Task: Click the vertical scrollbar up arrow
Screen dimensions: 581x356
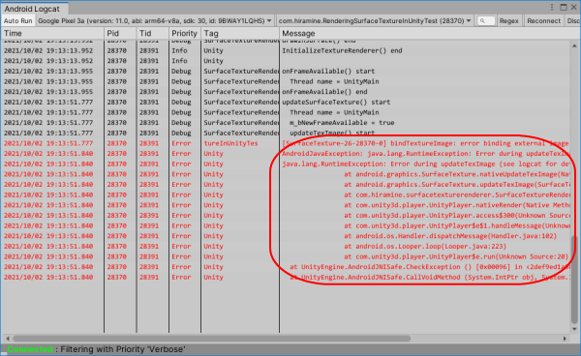Action: pyautogui.click(x=574, y=45)
